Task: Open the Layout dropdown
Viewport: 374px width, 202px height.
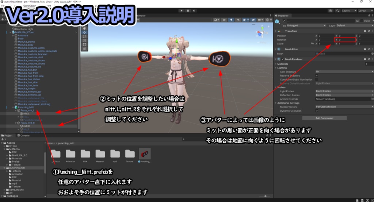Action: pos(365,11)
